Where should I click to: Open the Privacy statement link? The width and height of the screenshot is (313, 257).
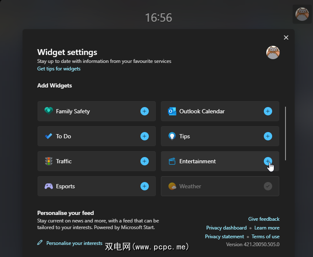pyautogui.click(x=224, y=237)
